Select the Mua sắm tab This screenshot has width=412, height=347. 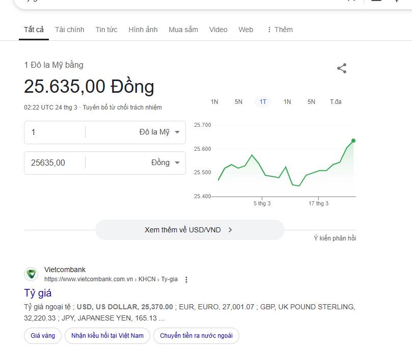[183, 30]
